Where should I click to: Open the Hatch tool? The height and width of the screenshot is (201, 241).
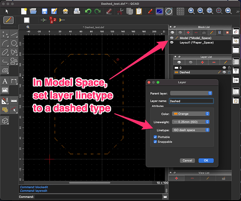(5, 70)
